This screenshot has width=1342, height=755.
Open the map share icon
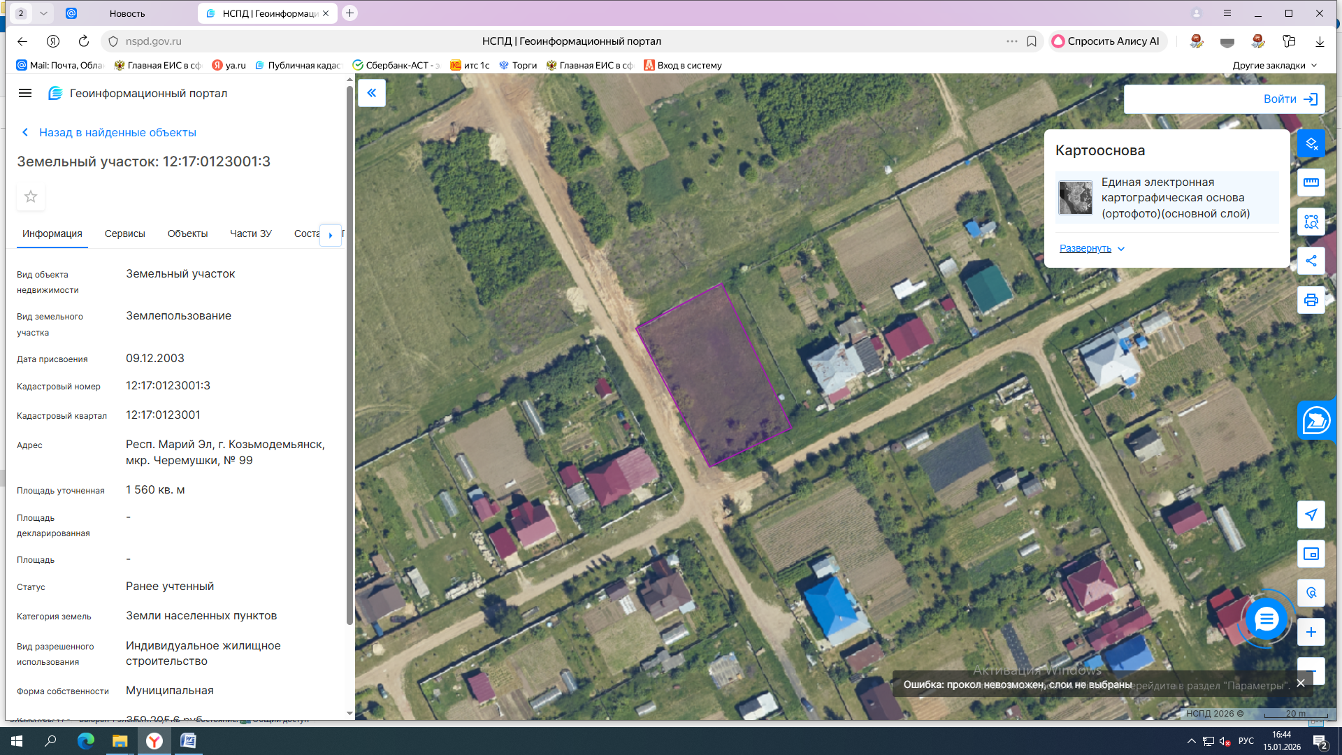(x=1311, y=261)
